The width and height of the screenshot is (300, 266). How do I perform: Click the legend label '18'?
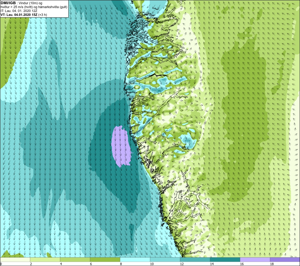coord(272,264)
